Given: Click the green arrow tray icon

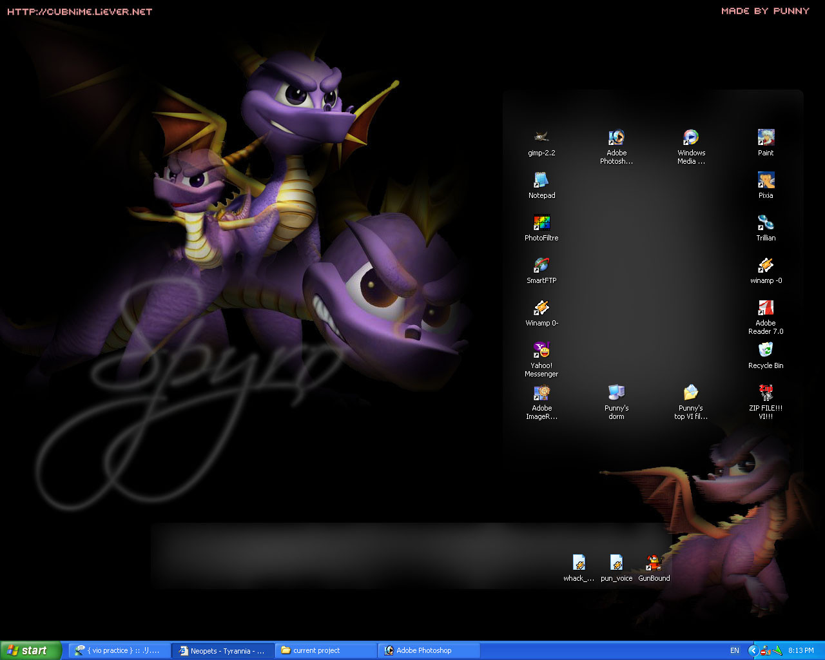Looking at the screenshot, I should click(777, 650).
